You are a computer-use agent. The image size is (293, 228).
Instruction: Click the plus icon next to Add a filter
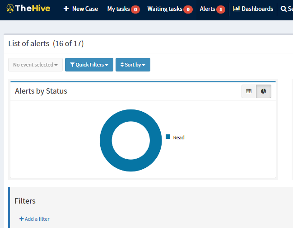click(x=22, y=218)
